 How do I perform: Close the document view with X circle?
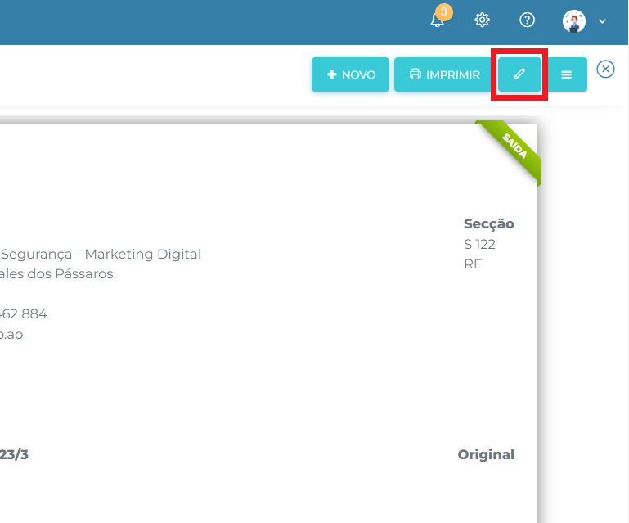coord(605,70)
